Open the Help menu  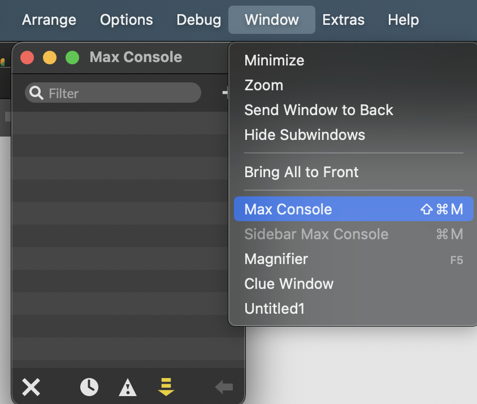click(403, 20)
